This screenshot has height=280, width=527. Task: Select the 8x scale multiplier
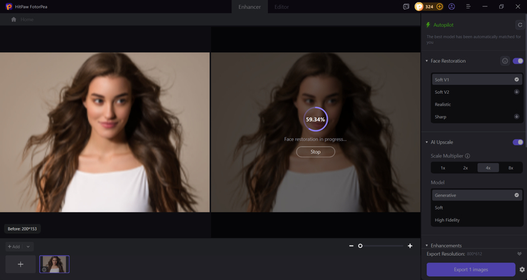511,168
